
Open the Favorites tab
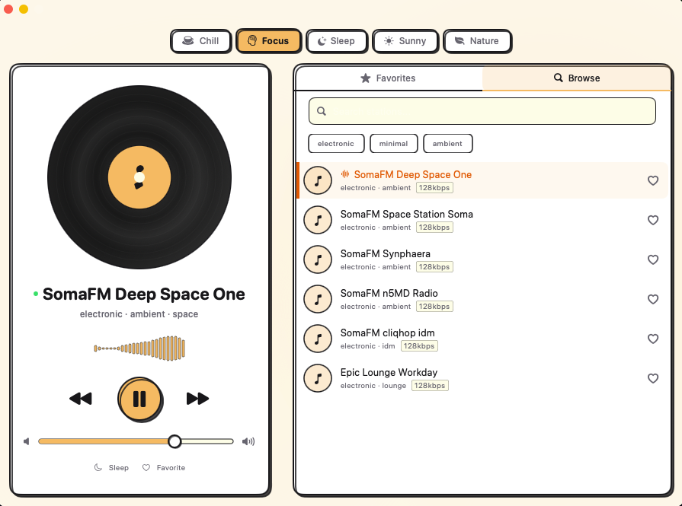tap(389, 78)
